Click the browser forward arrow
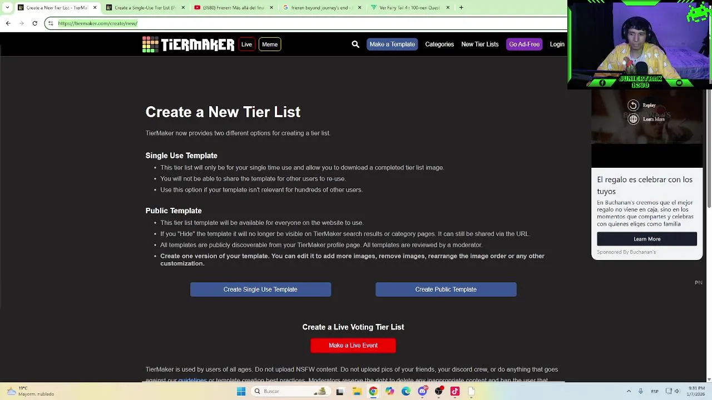 (x=21, y=23)
